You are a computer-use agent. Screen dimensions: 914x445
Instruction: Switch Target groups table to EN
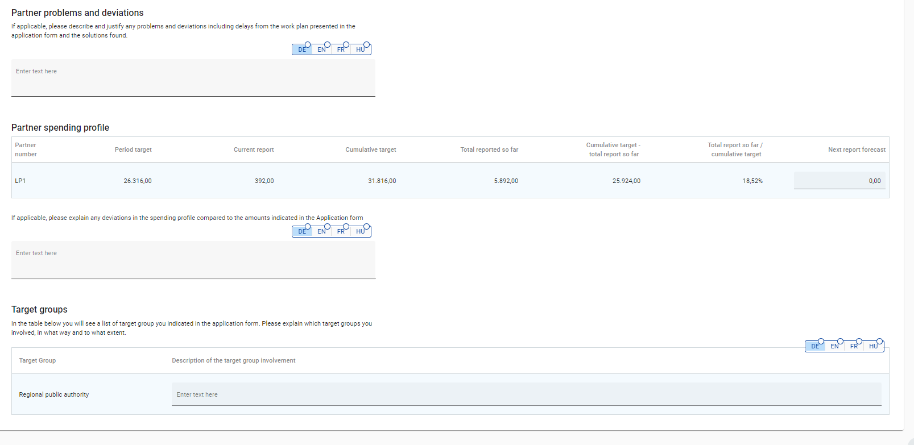pos(834,346)
